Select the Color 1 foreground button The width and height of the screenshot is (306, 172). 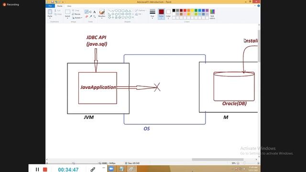point(161,14)
